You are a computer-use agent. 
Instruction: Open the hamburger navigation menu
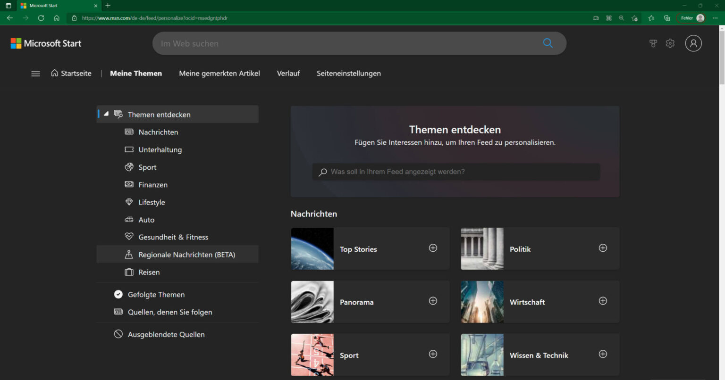click(x=35, y=74)
